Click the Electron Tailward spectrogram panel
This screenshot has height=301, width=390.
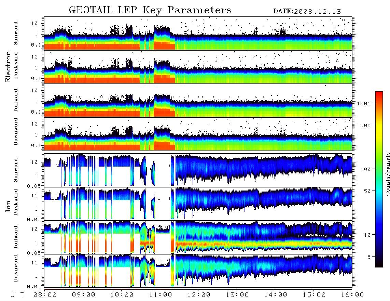click(198, 101)
